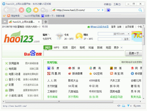Open 团购 in the left sidebar
147x111 pixels.
[x=11, y=90]
